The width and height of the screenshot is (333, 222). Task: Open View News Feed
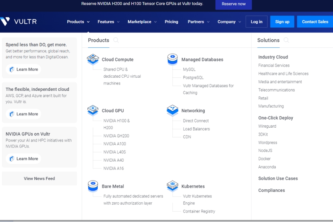point(39,178)
